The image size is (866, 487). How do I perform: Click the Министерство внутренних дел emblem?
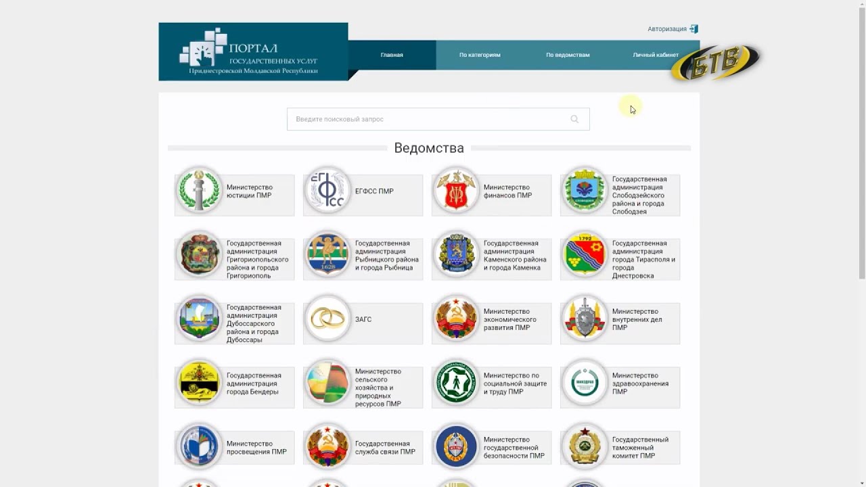pyautogui.click(x=585, y=319)
